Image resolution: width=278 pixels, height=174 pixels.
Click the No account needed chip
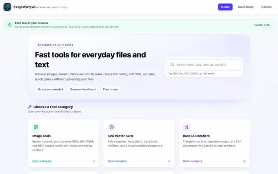click(50, 89)
